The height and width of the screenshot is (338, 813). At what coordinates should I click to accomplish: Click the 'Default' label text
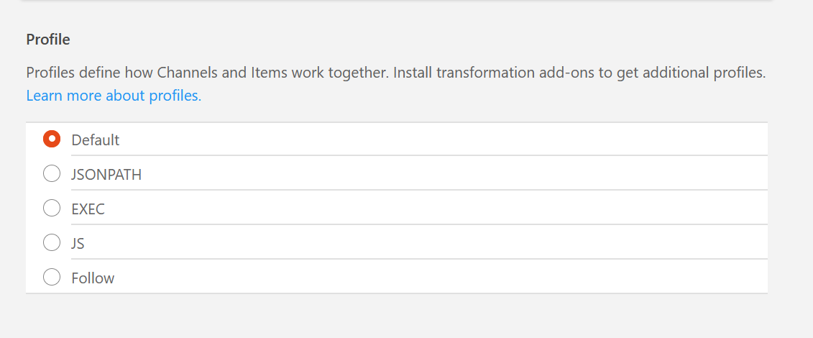[96, 140]
